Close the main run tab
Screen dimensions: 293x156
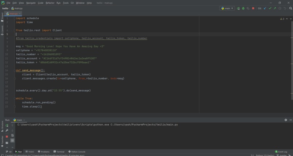(24, 120)
